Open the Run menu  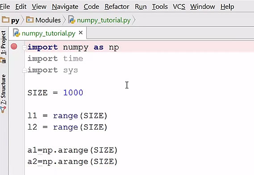(141, 7)
